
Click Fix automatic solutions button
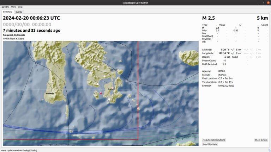click(214, 140)
